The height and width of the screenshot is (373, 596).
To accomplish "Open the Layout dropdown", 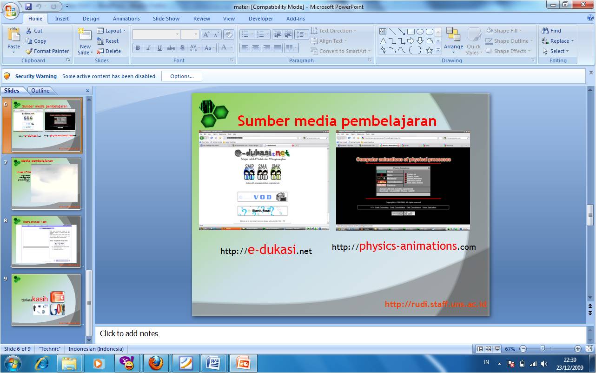I will point(111,31).
